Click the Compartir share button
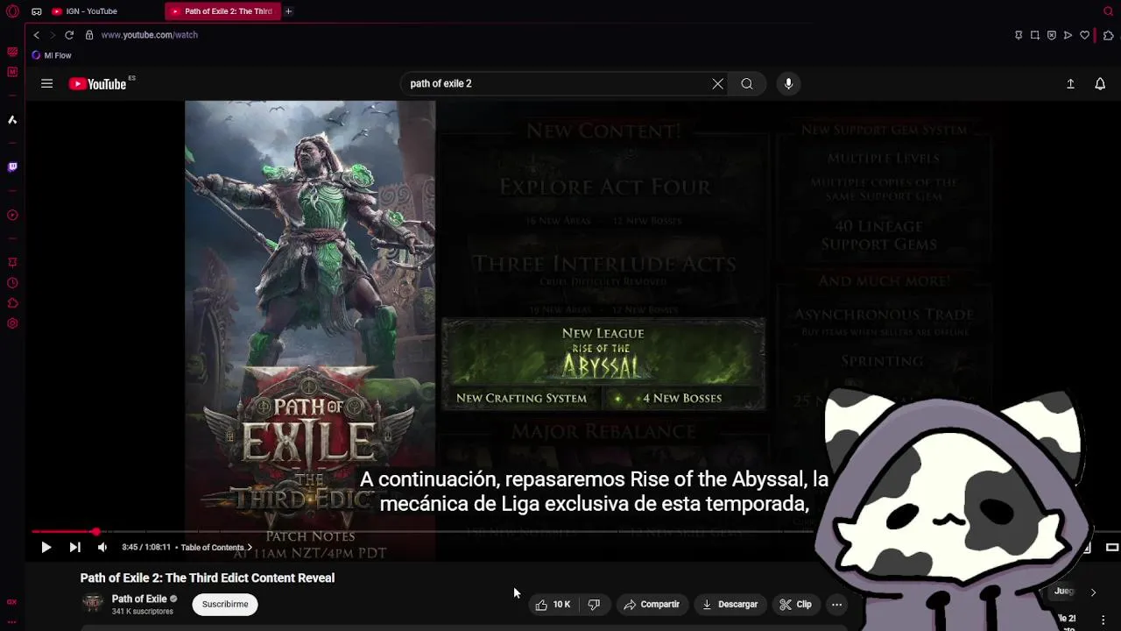Image resolution: width=1121 pixels, height=631 pixels. pos(652,604)
